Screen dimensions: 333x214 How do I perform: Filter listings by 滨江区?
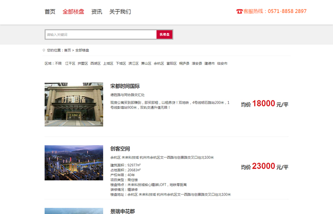(x=134, y=63)
